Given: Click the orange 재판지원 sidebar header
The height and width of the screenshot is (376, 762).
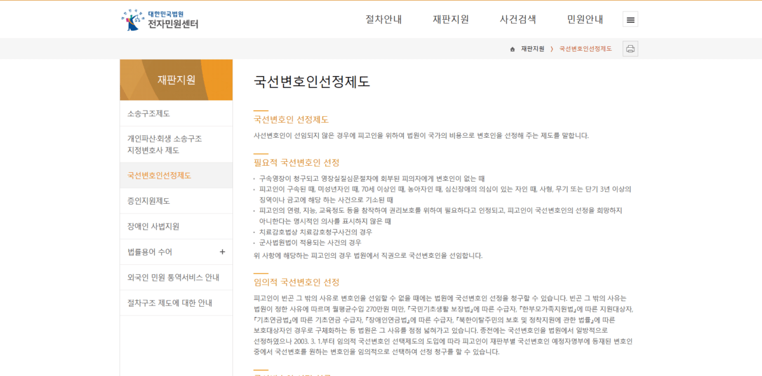Looking at the screenshot, I should coord(176,79).
